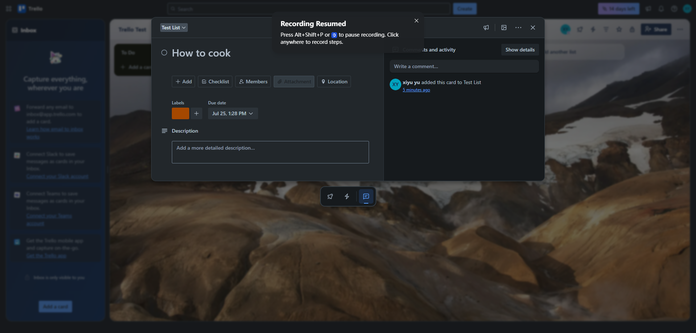Open account avatar in top right corner

687,9
